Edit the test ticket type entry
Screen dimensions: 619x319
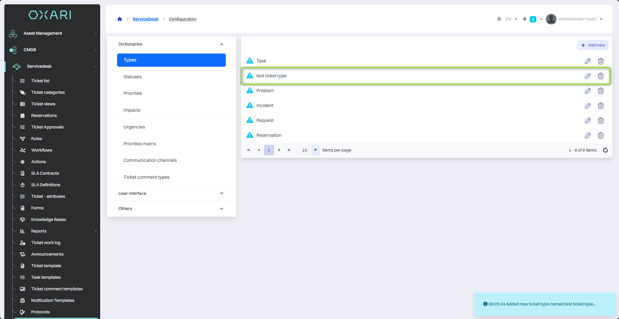coord(588,76)
